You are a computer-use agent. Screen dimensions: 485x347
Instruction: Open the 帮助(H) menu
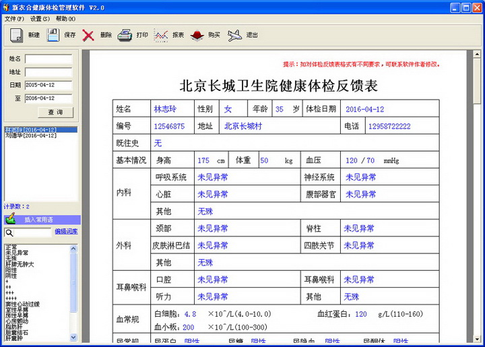tap(65, 19)
